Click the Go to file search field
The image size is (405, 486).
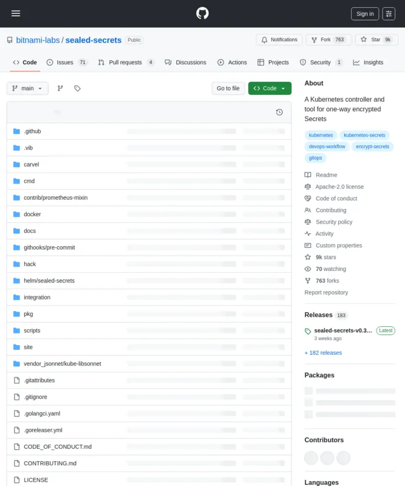[x=228, y=88]
